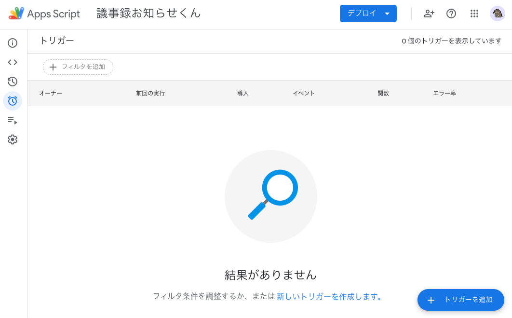Viewport: 512px width, 318px height.
Task: Open Help via the question mark icon
Action: [451, 14]
